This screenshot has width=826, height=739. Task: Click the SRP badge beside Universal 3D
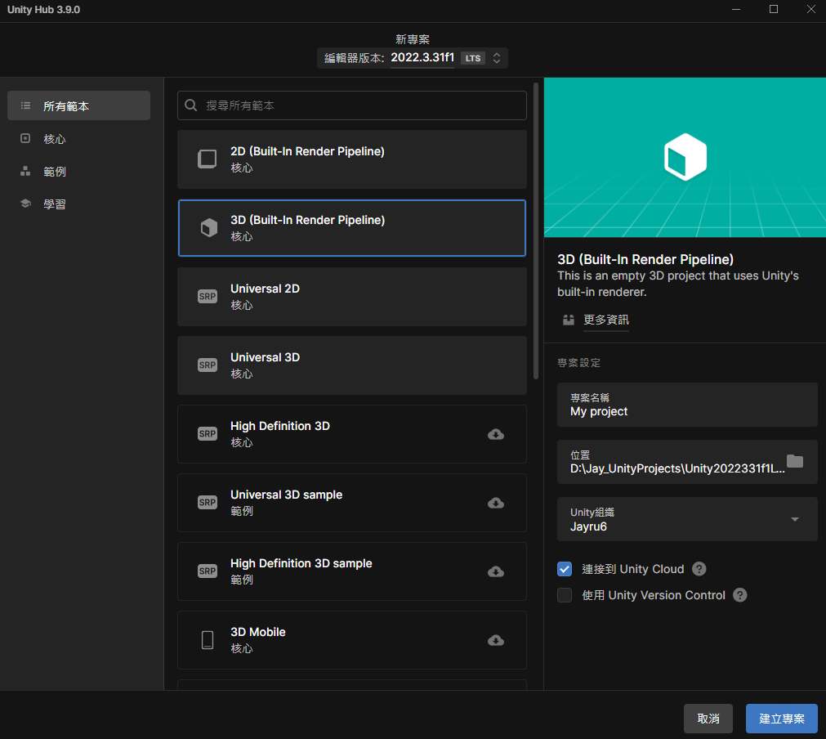pos(208,365)
